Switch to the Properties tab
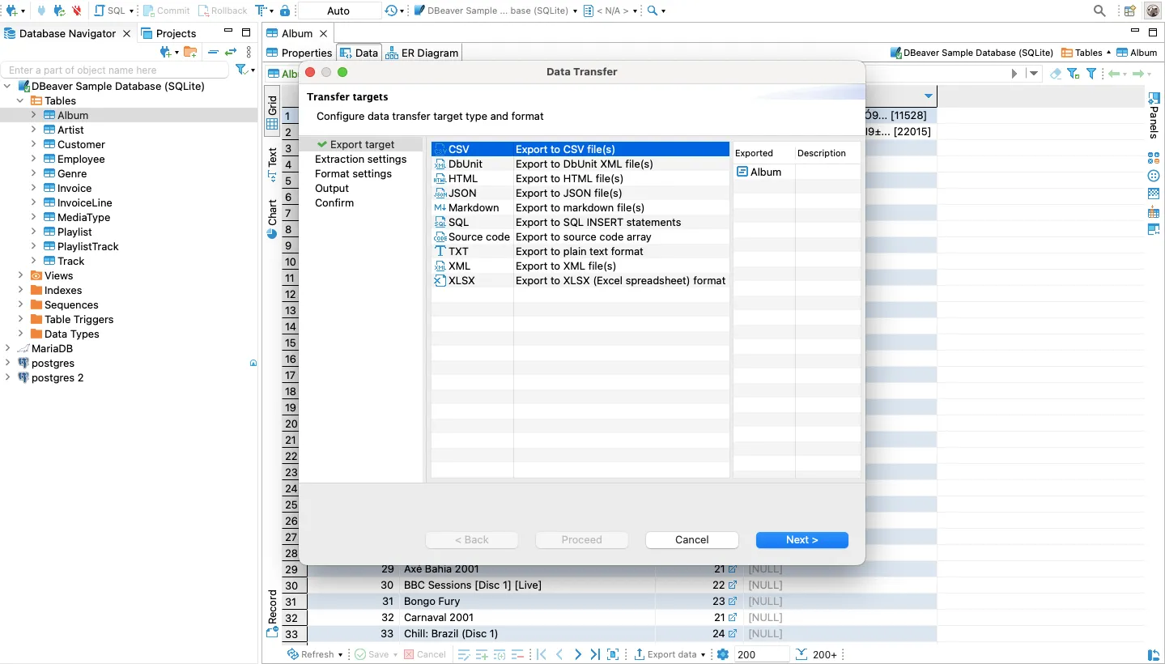1165x664 pixels. 300,53
